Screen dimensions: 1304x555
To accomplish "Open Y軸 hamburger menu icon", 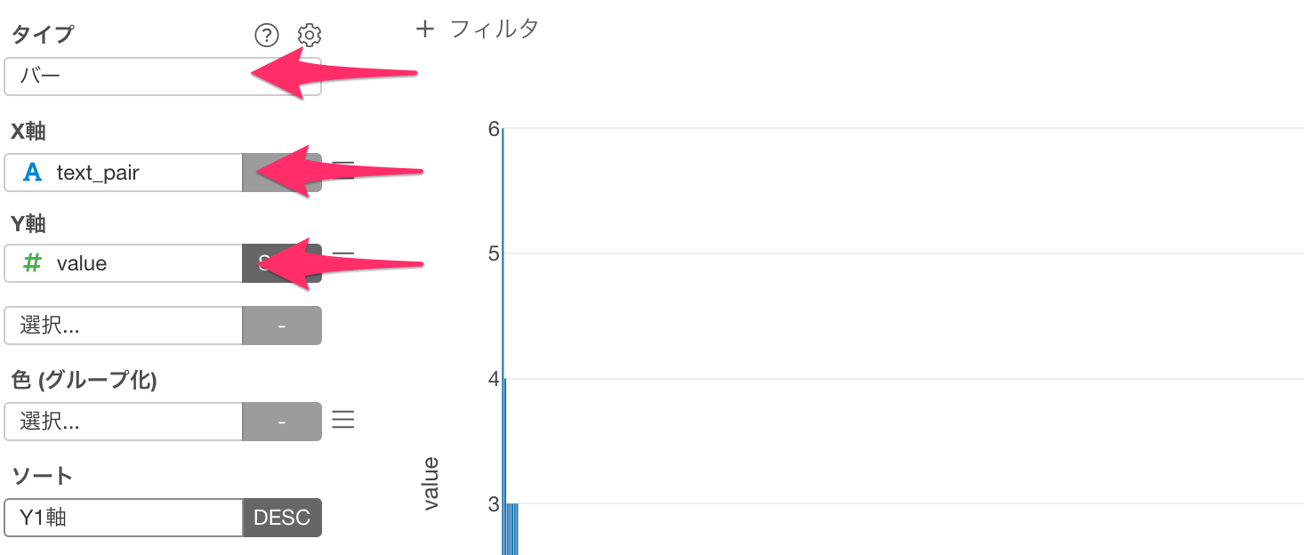I will click(343, 261).
